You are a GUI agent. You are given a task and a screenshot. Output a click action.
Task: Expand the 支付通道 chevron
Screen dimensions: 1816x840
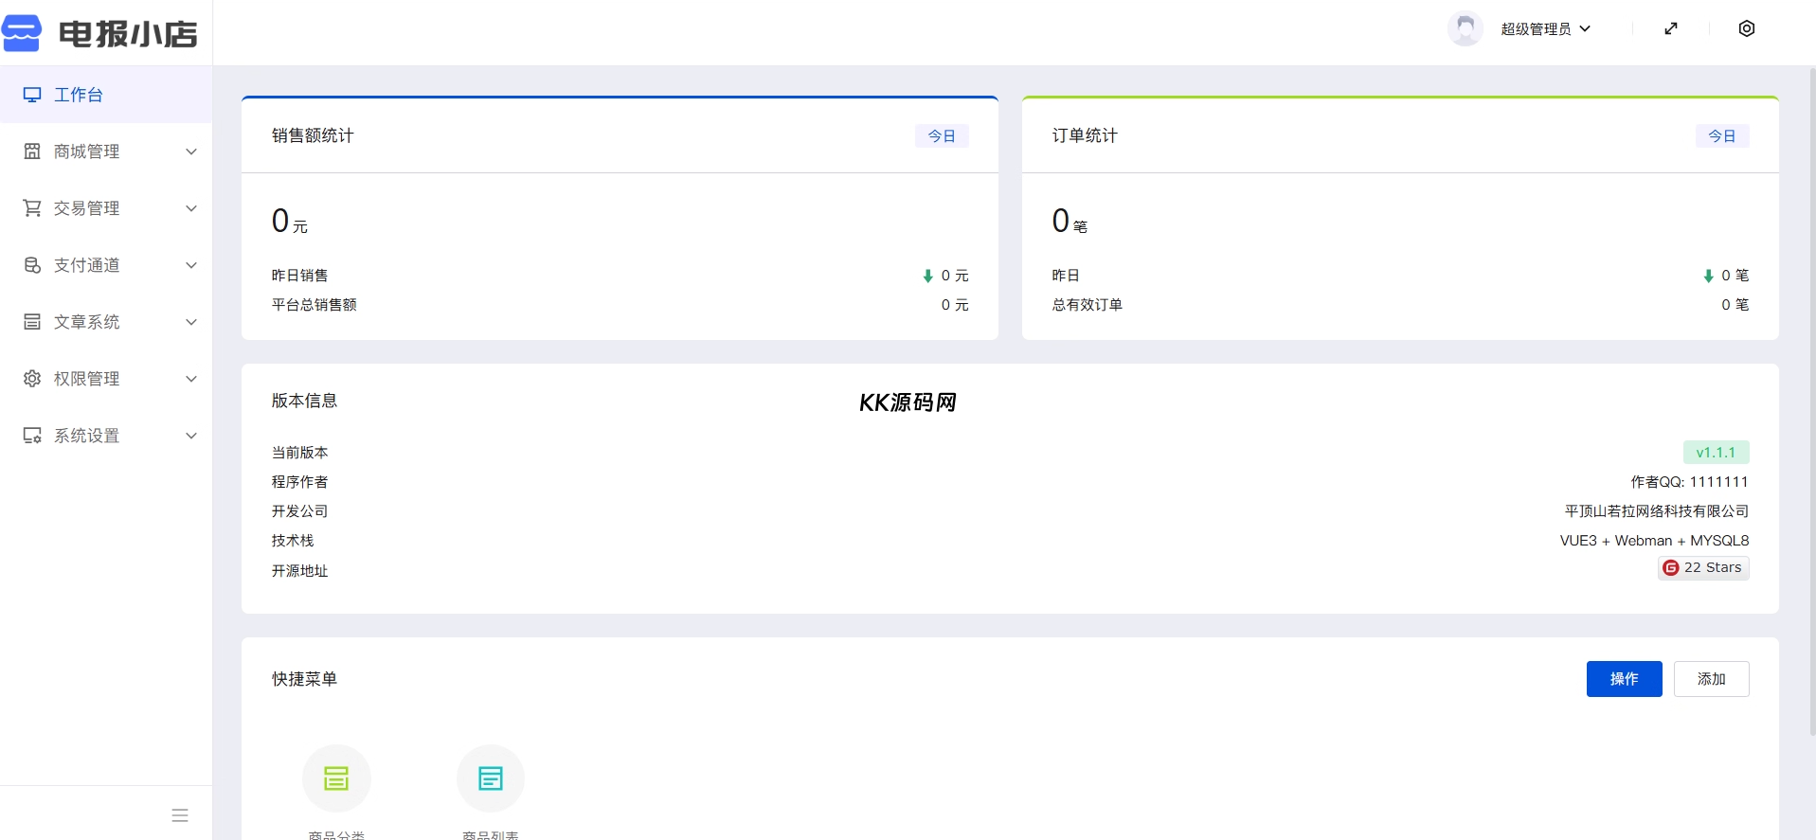tap(191, 265)
